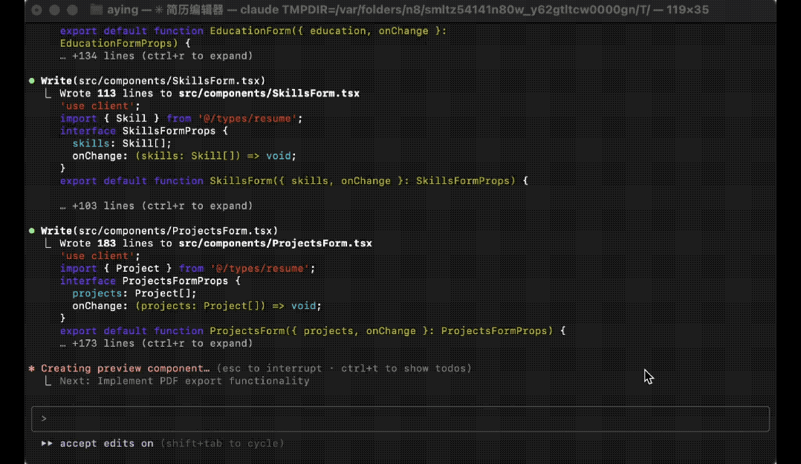The image size is (801, 464).
Task: Click the double-arrow icon before accept edits
Action: pos(48,443)
